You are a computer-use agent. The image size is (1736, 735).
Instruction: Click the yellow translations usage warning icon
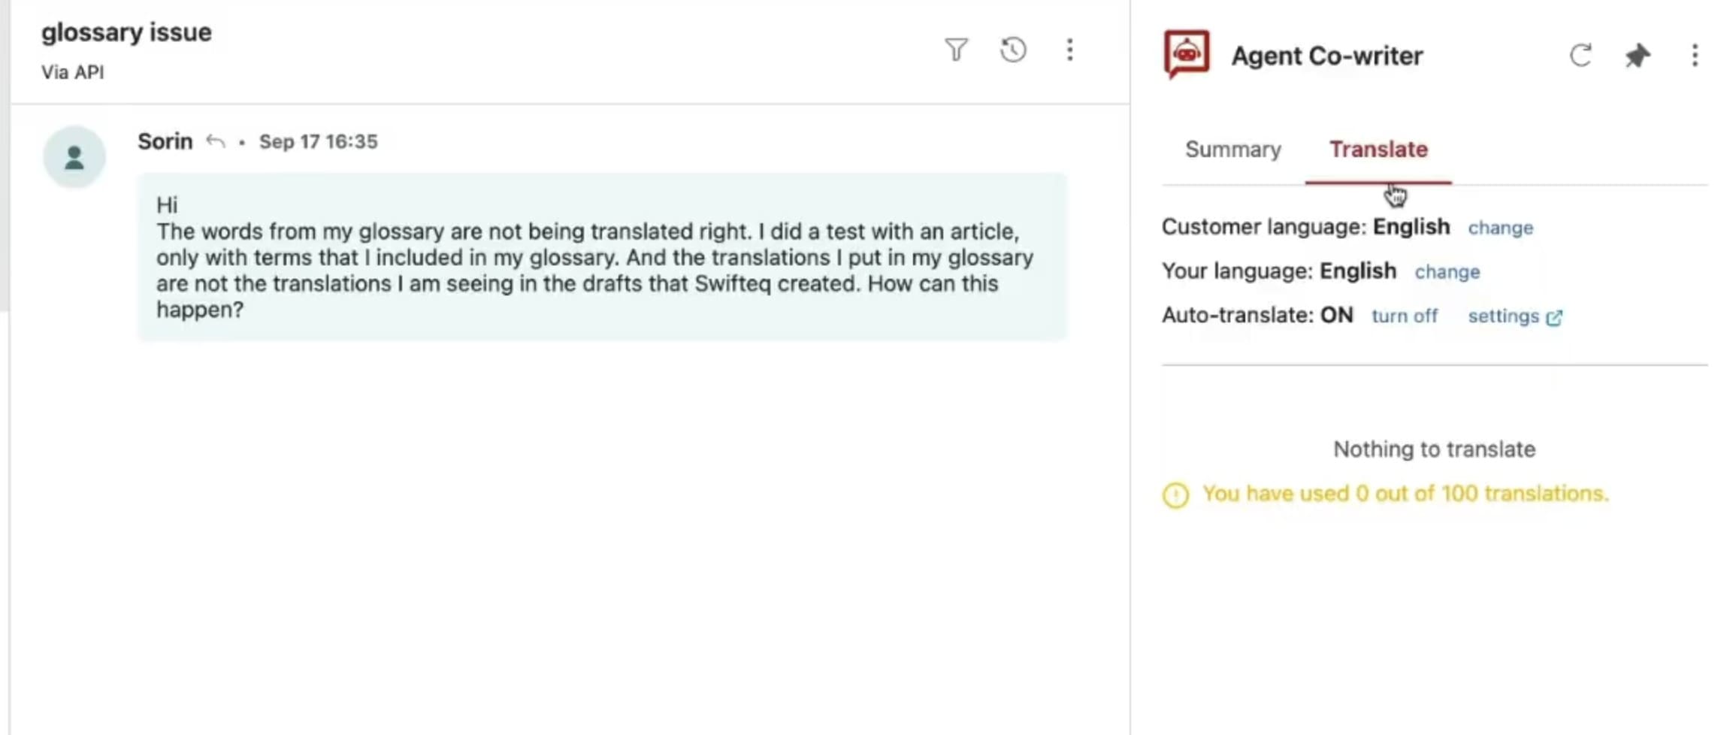[x=1175, y=495]
